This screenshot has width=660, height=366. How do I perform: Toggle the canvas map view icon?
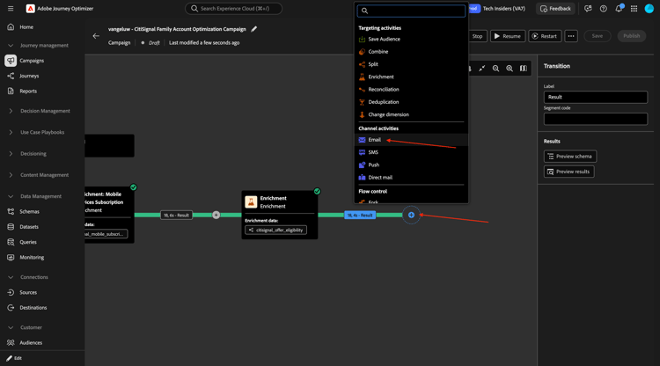point(524,69)
